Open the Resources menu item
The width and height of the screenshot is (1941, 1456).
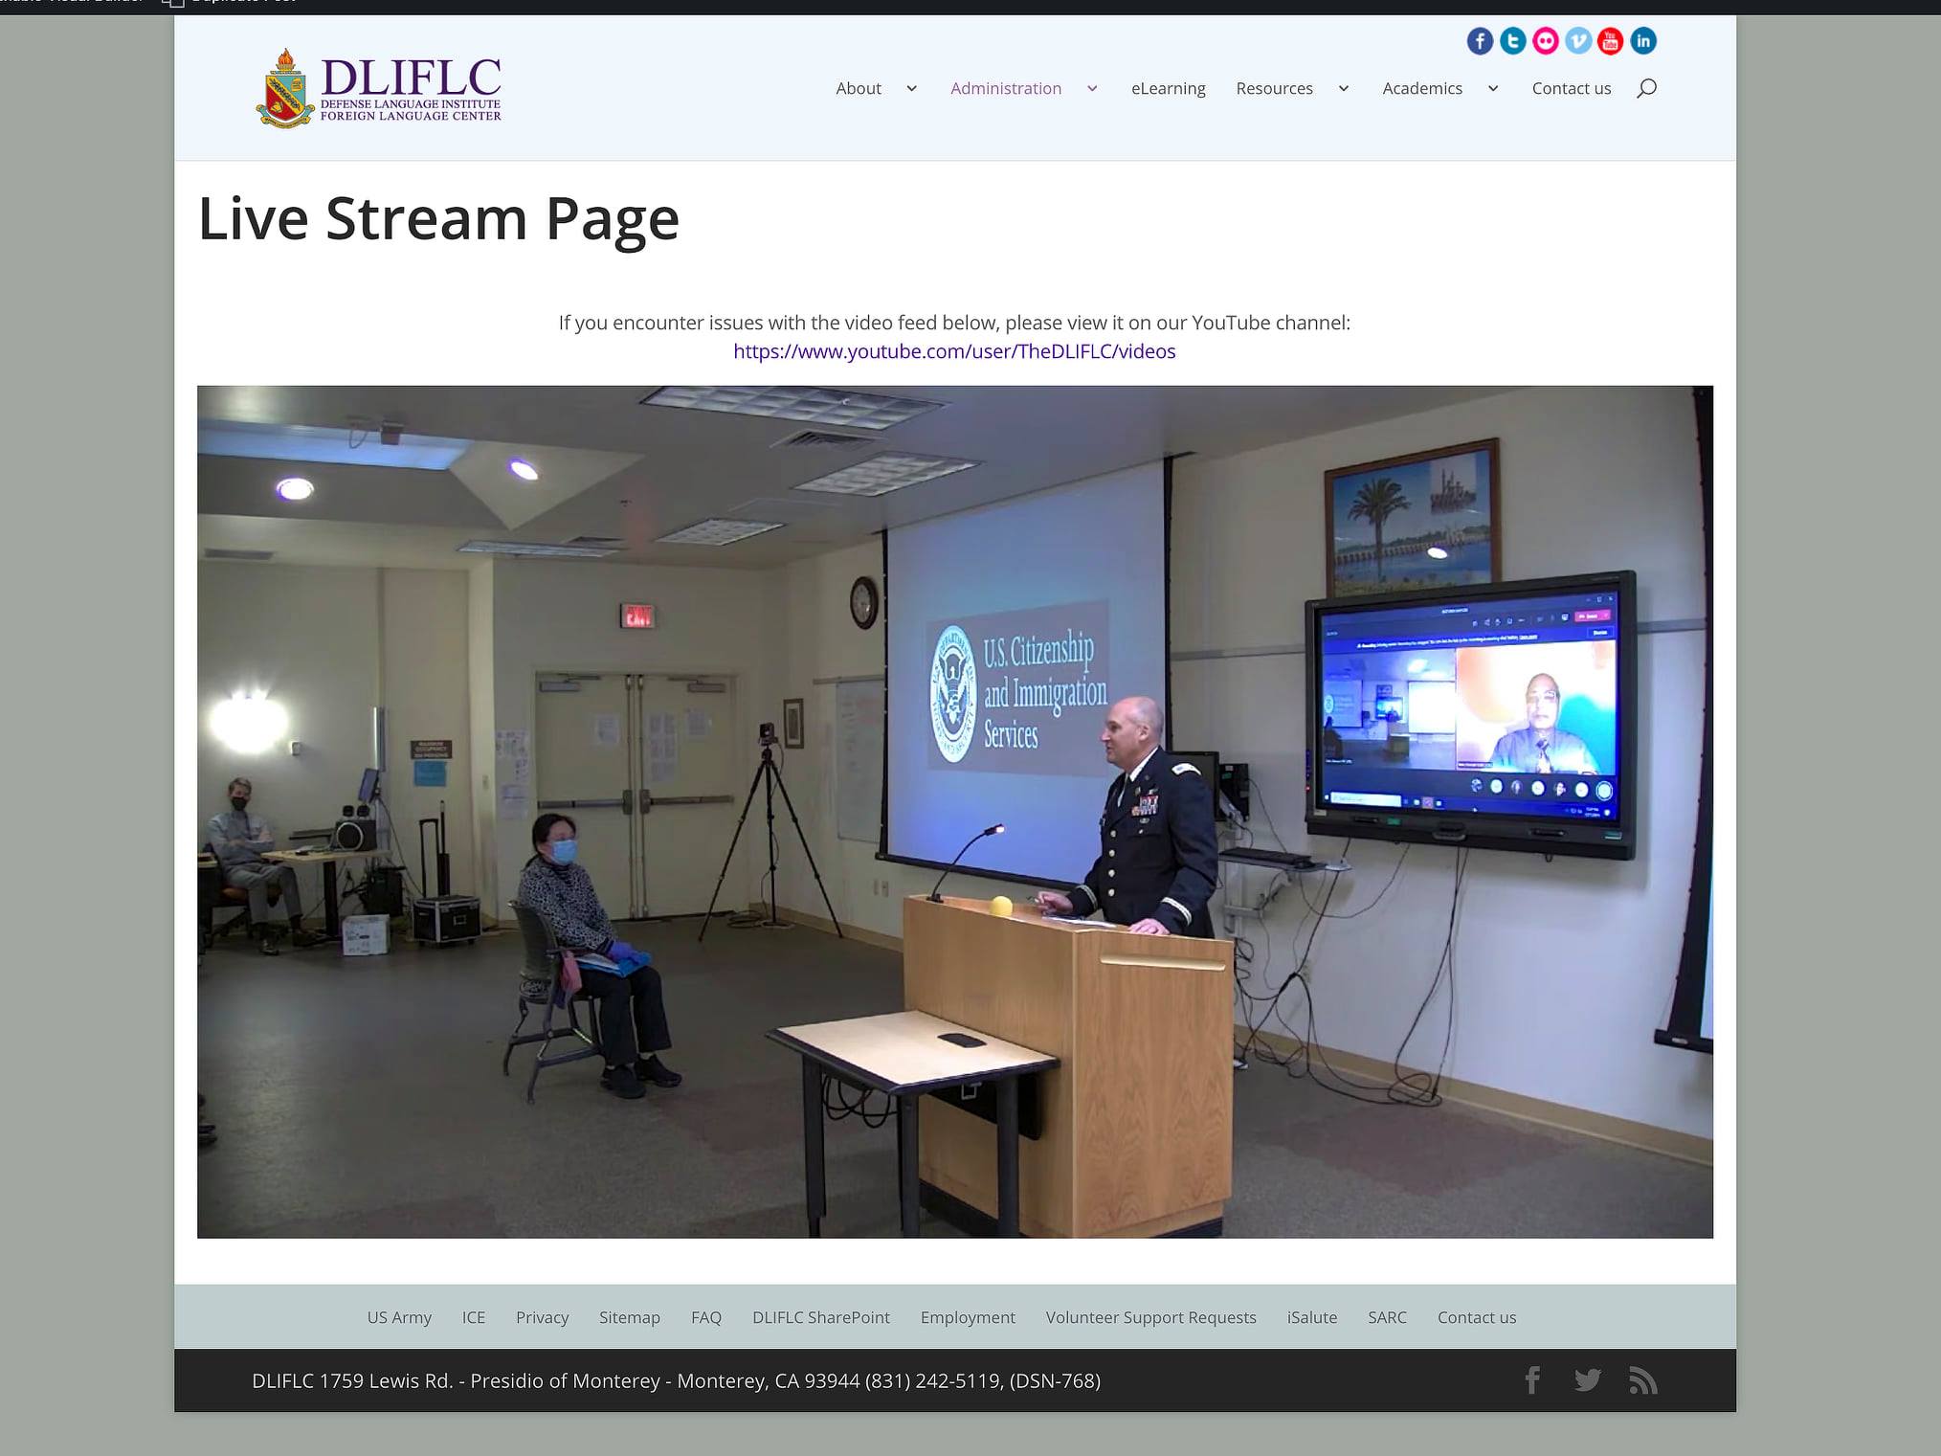[1274, 88]
